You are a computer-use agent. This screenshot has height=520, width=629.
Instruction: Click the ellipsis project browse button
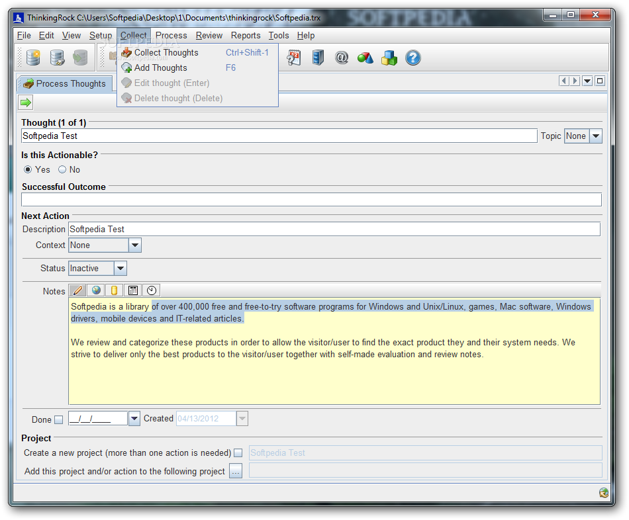(x=236, y=470)
